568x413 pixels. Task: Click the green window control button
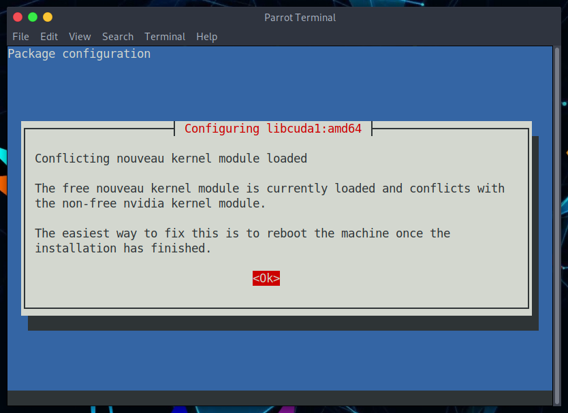point(32,17)
